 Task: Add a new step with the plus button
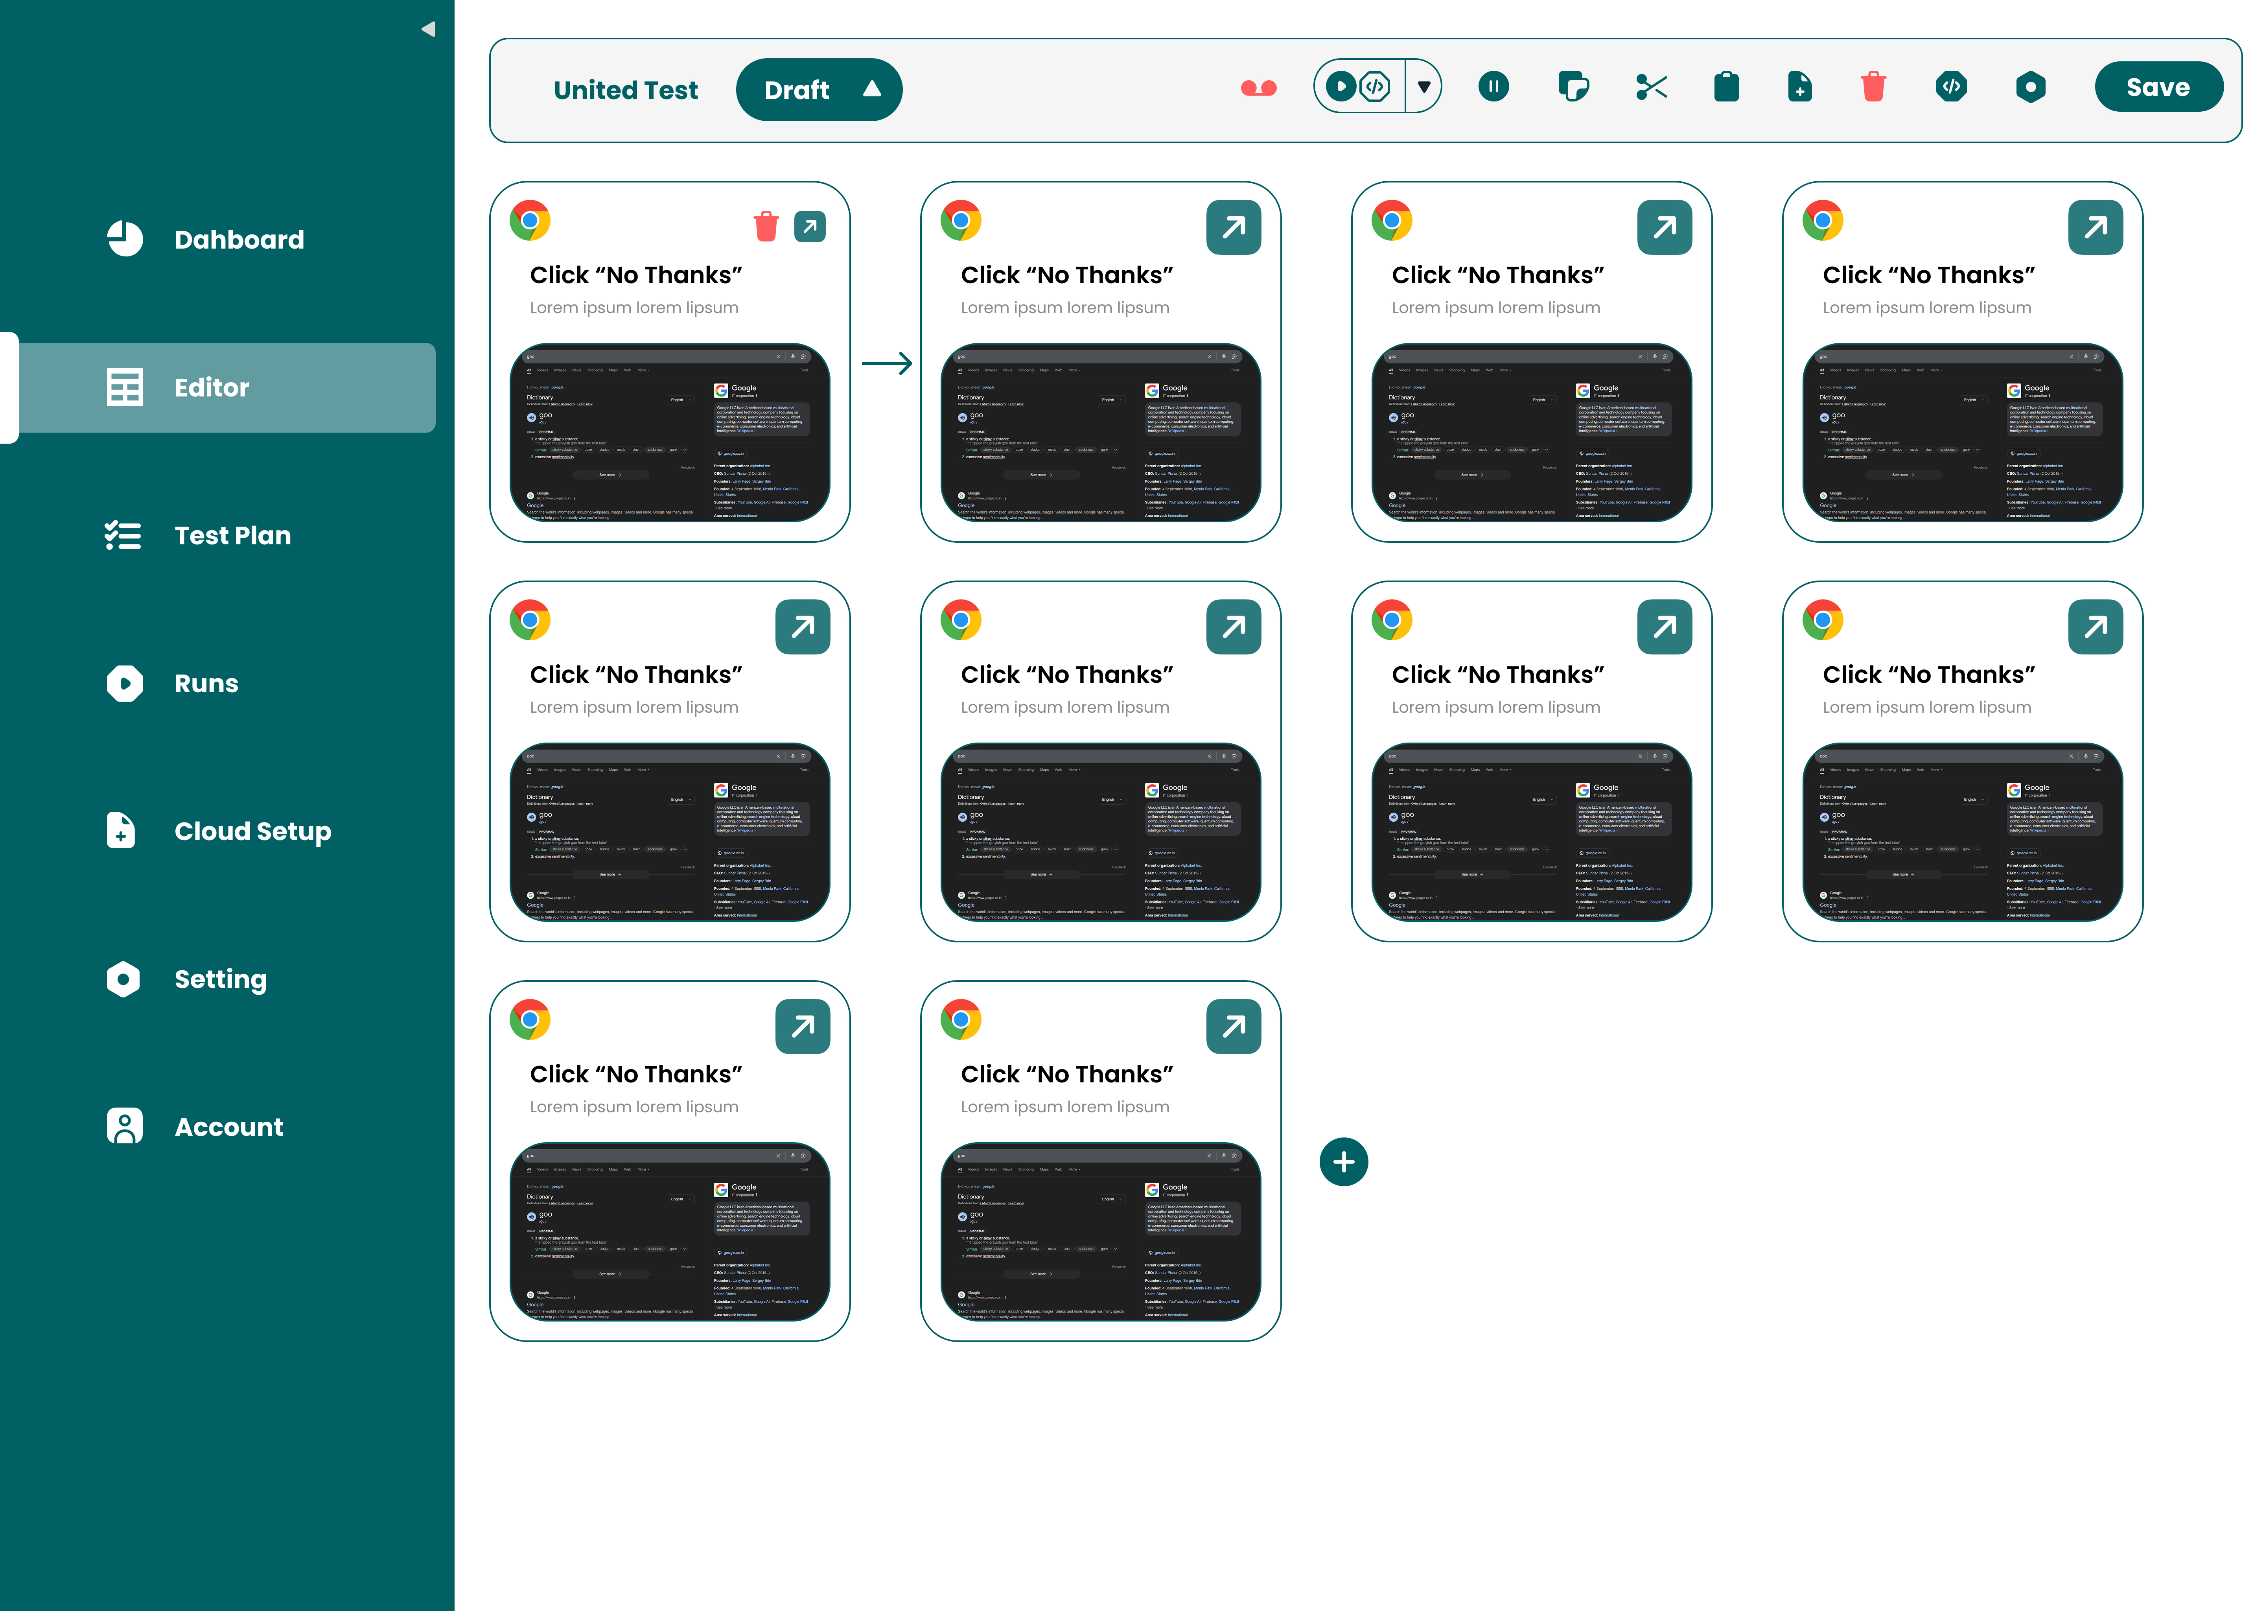(x=1344, y=1161)
